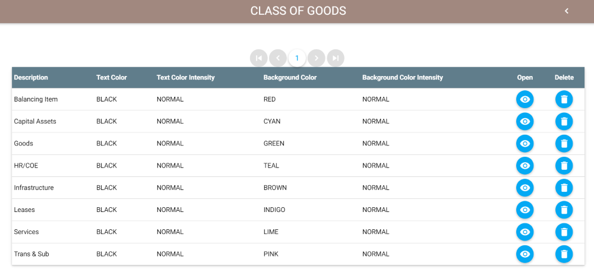Open the Trans & Sub record
The height and width of the screenshot is (272, 594).
pyautogui.click(x=525, y=254)
